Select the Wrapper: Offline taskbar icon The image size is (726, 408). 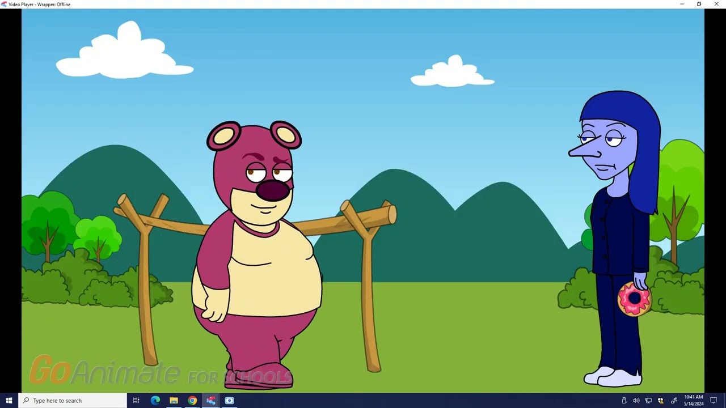pyautogui.click(x=211, y=401)
